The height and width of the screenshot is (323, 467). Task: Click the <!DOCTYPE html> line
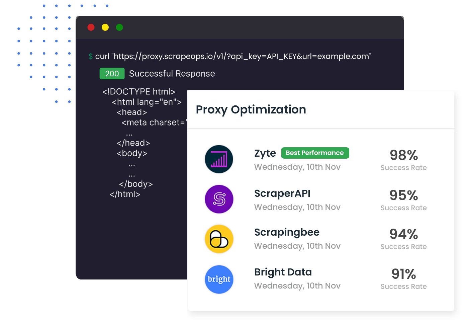click(x=139, y=92)
